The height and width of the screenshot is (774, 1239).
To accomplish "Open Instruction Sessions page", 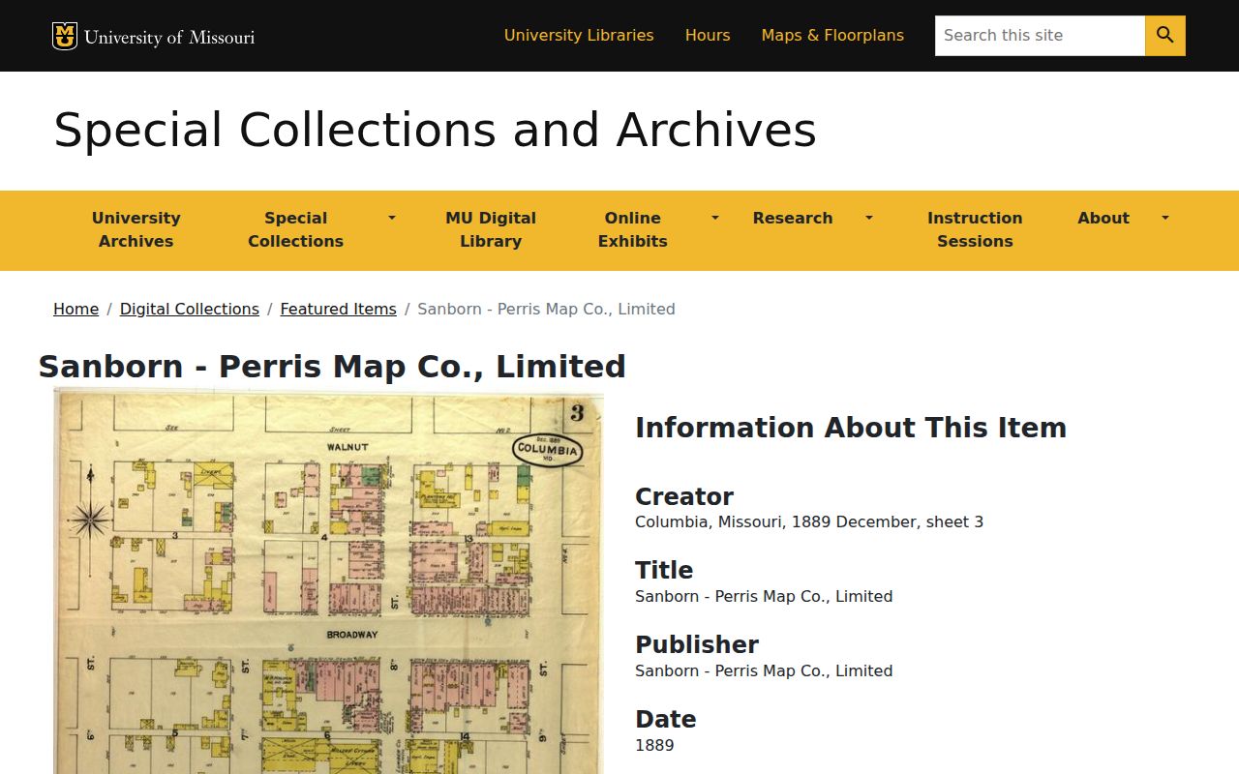I will (x=975, y=230).
